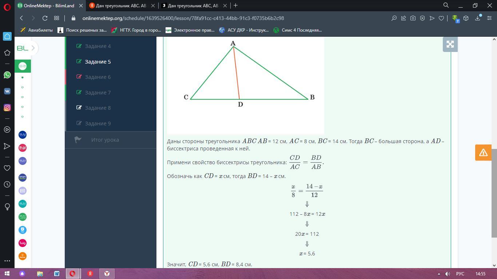The width and height of the screenshot is (497, 279).
Task: Click the pin page to pinboard icon
Action: tap(403, 18)
